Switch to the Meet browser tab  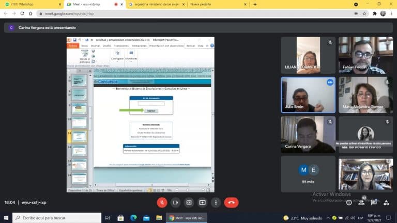pos(94,4)
